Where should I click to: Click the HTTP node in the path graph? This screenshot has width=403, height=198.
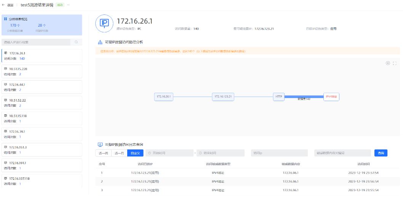[x=278, y=97]
